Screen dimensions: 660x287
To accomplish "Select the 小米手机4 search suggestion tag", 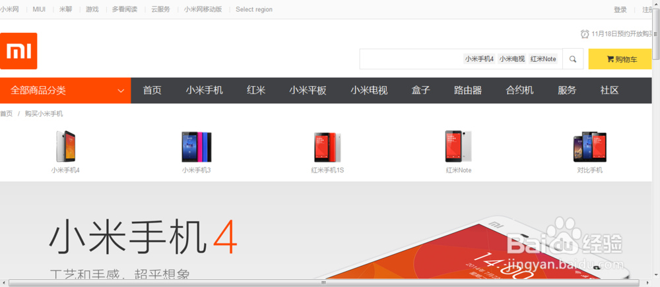I will coord(479,59).
